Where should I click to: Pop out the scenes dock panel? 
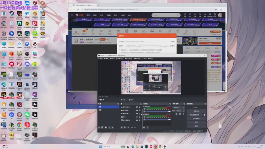(118, 104)
